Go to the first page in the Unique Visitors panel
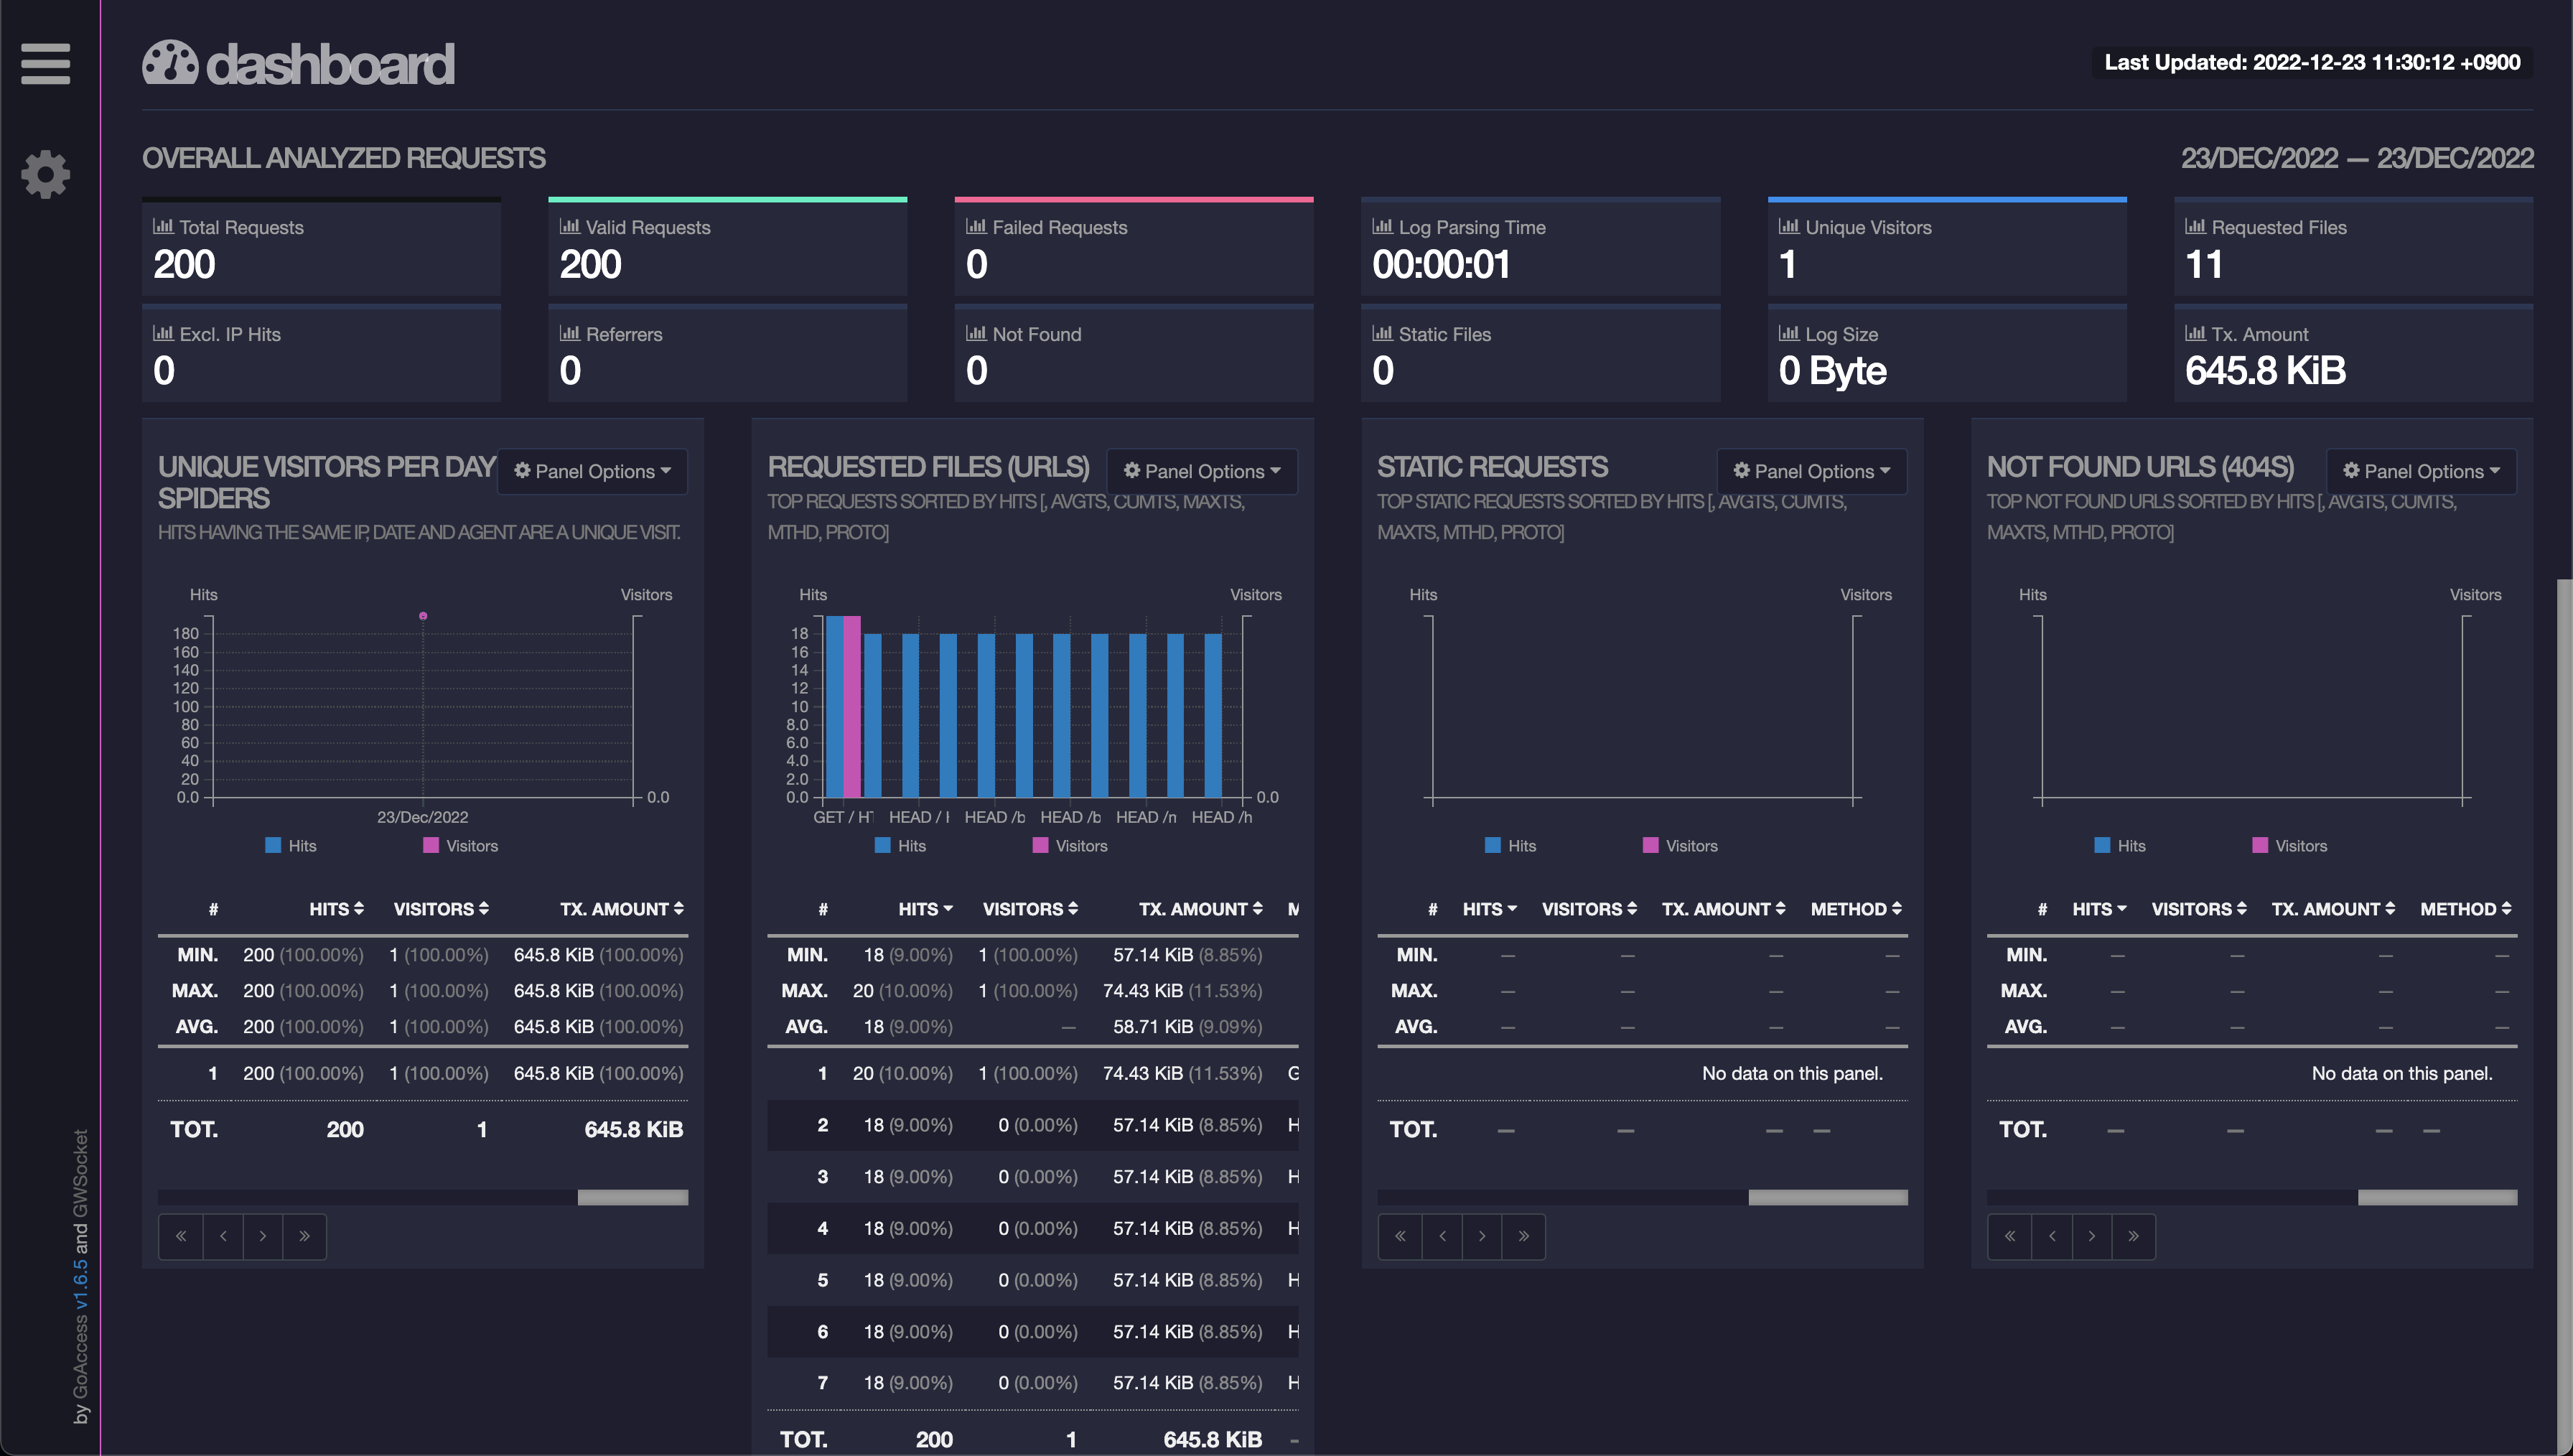Screen dimensions: 2573x1456 coord(181,1236)
